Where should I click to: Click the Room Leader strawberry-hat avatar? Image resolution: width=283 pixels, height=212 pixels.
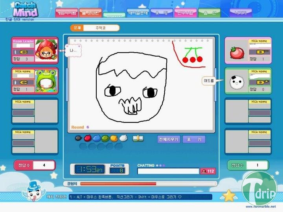[x=46, y=50]
